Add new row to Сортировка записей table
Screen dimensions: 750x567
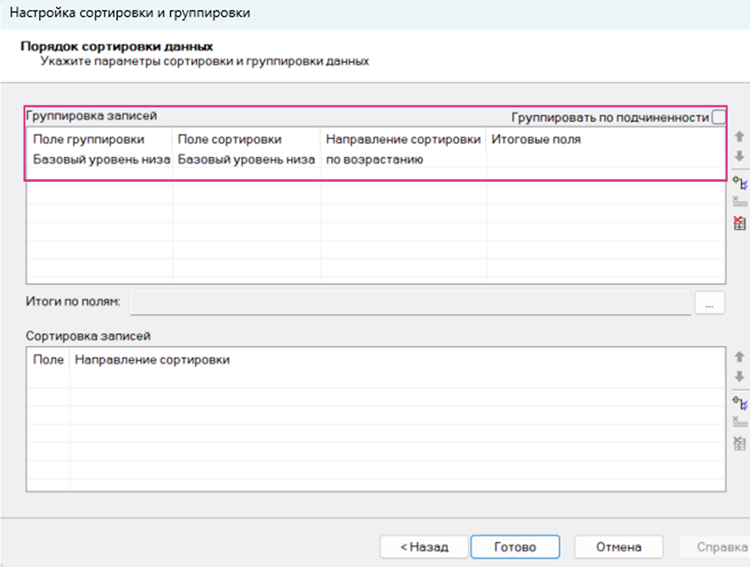click(739, 402)
